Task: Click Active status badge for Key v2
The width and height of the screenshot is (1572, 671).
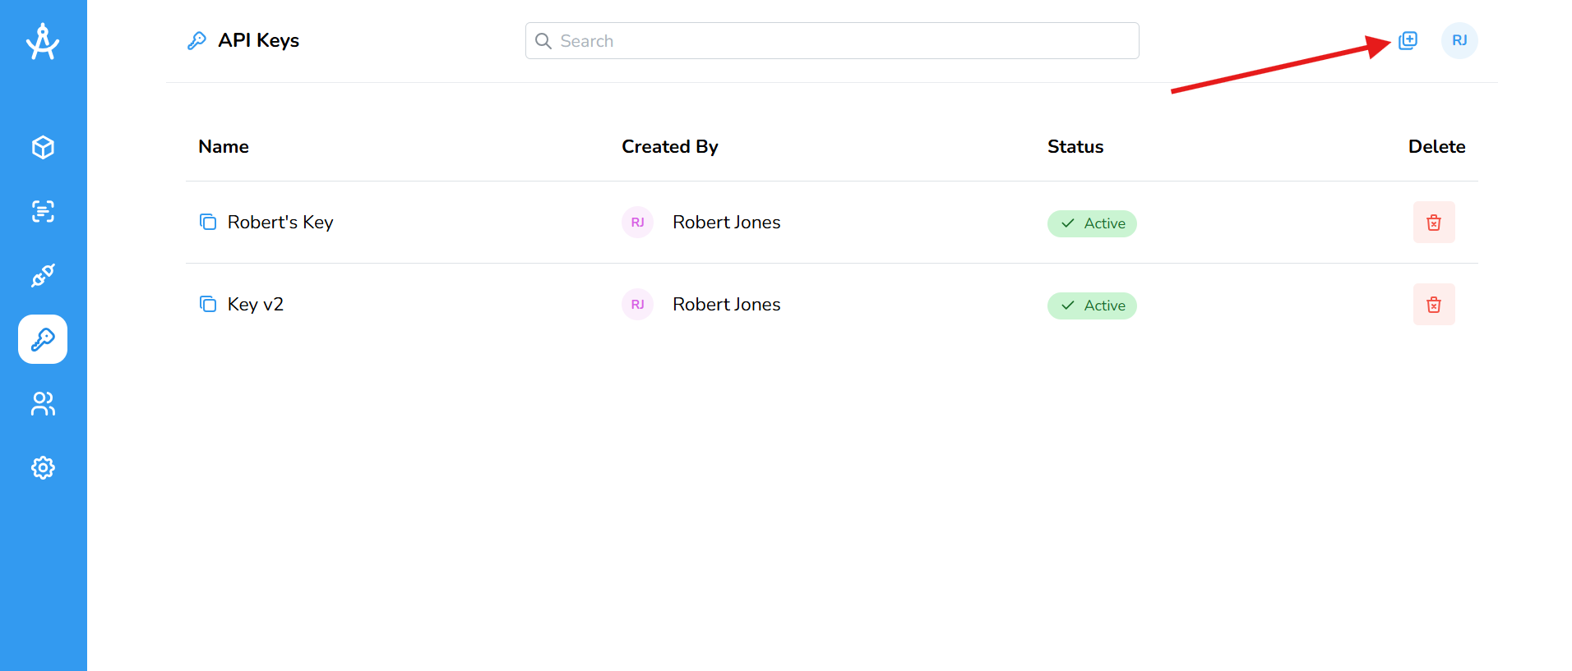Action: point(1091,306)
